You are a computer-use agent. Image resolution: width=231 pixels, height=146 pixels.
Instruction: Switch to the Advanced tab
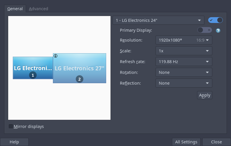tap(38, 9)
